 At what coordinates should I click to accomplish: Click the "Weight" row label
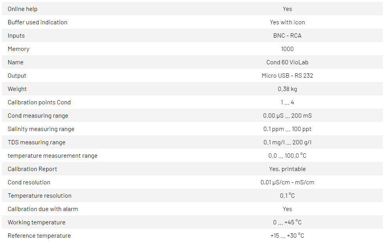[x=17, y=89]
